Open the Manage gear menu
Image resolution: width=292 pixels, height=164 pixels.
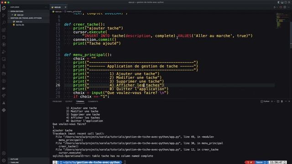pos(4,160)
